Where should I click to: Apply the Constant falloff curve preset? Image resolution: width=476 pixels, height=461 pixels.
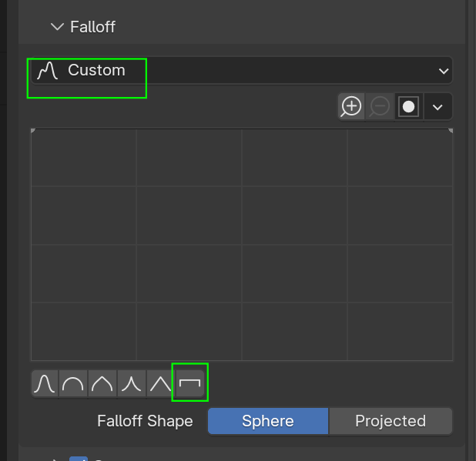coord(189,383)
